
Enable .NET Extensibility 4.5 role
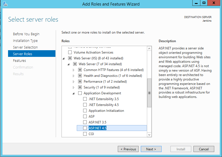coord(85,105)
